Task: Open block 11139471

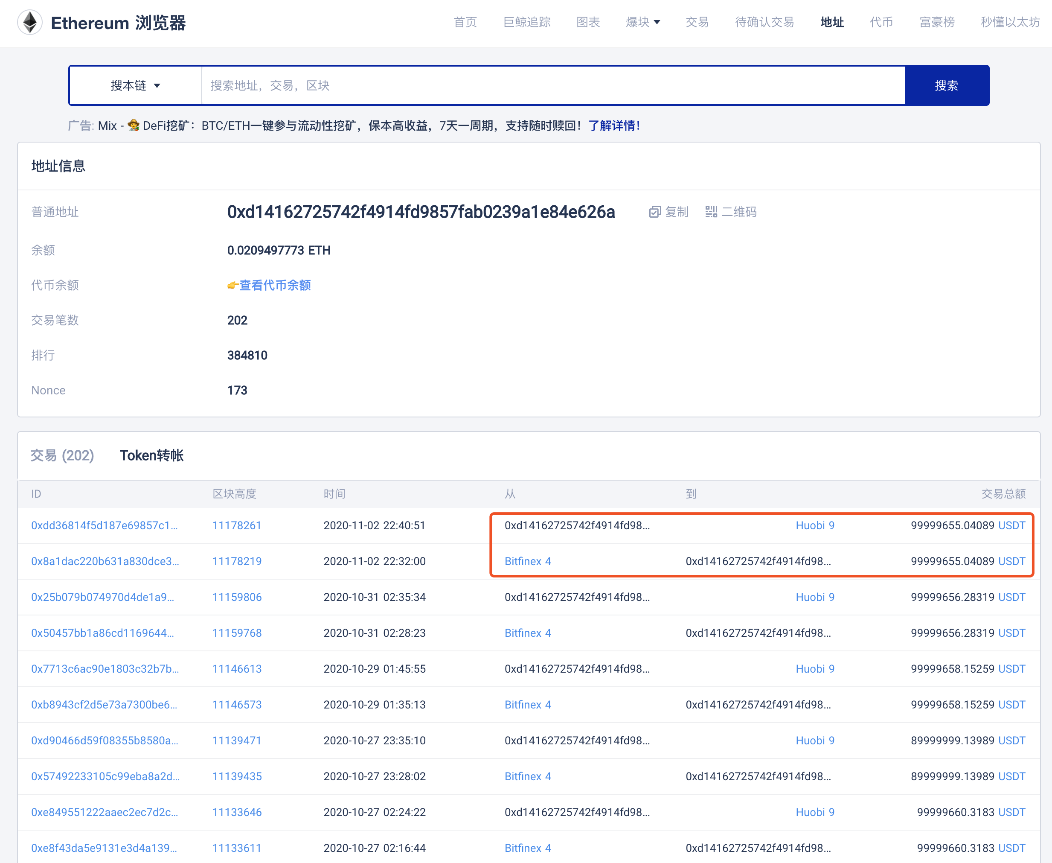Action: click(236, 740)
